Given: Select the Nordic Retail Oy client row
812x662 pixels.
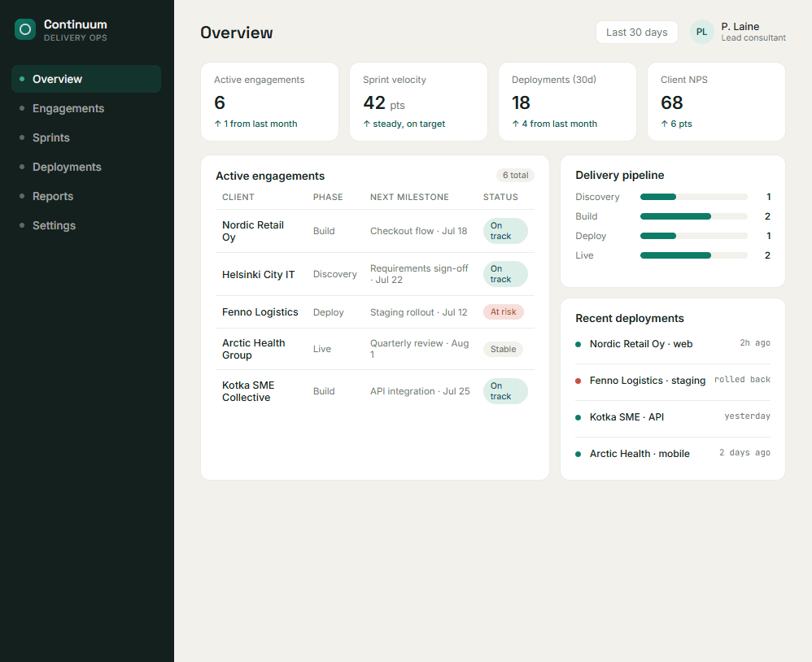Looking at the screenshot, I should 375,231.
